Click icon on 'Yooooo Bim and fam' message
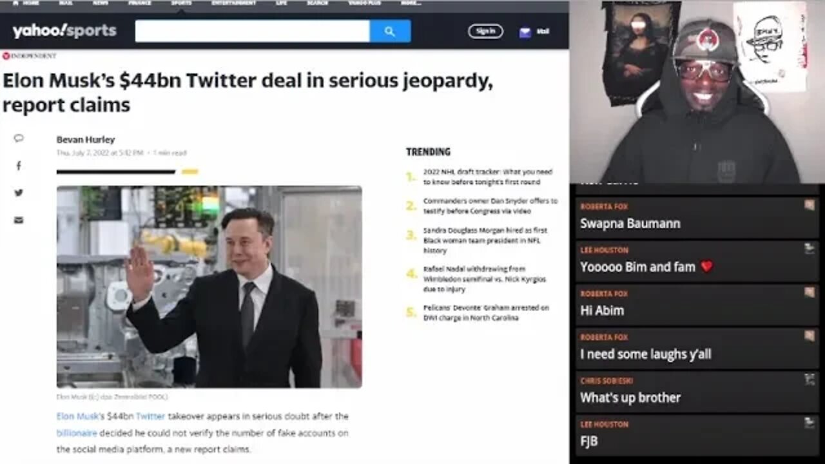Viewport: 825px width, 464px height. tap(809, 249)
